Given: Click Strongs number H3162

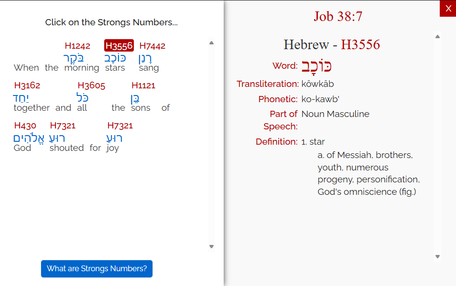Looking at the screenshot, I should 27,85.
